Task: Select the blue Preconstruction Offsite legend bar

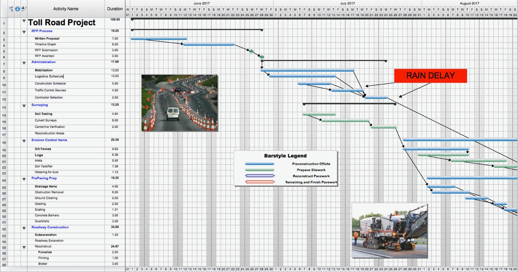Action: (259, 164)
